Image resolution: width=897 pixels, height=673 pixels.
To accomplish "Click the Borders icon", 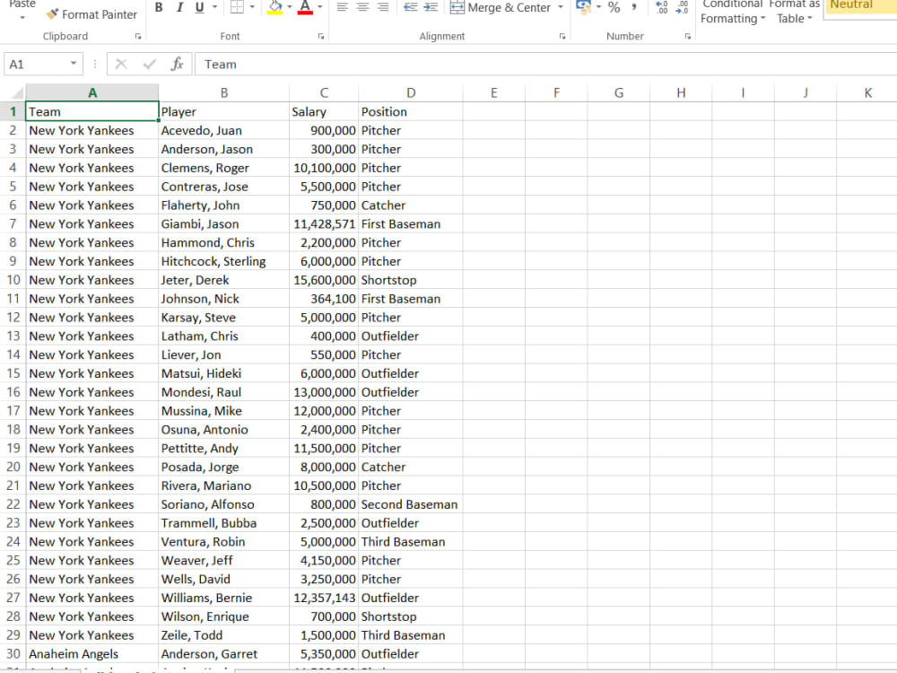I will (237, 7).
